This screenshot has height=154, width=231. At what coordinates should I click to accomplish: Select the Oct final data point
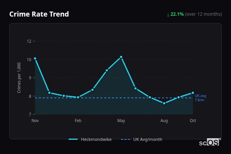[193, 93]
